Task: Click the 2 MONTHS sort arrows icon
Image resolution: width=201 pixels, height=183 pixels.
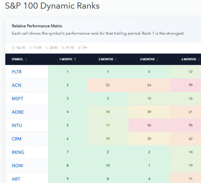Action: click(116, 59)
